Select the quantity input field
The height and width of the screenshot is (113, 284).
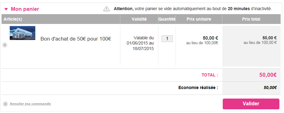(167, 39)
